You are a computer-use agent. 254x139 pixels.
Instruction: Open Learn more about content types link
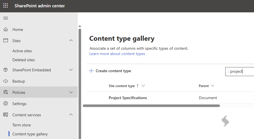(117, 54)
